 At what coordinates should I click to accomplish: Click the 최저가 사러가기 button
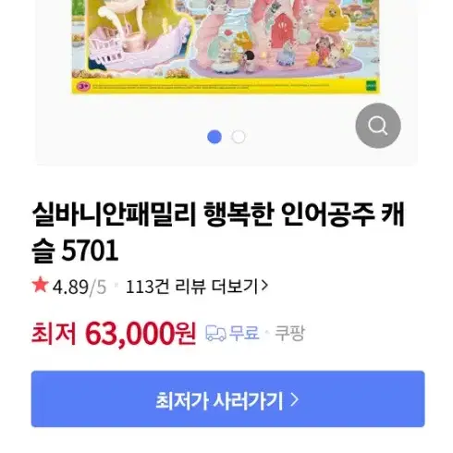pyautogui.click(x=228, y=399)
